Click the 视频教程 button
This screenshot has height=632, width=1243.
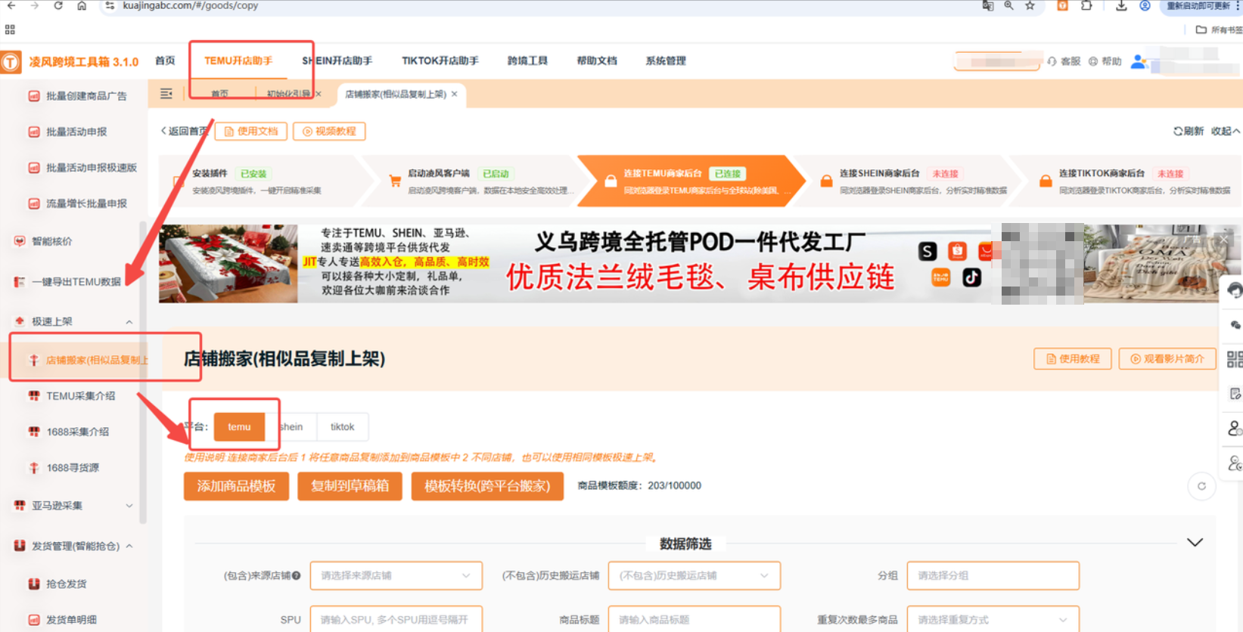pos(329,131)
